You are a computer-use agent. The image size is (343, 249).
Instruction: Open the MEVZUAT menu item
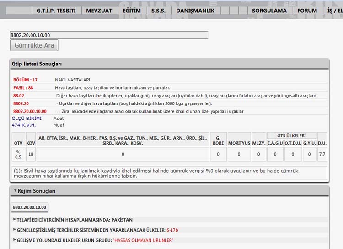(99, 11)
